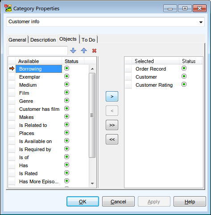
Task: Click the status icon for Is Available on
Action: pyautogui.click(x=67, y=141)
